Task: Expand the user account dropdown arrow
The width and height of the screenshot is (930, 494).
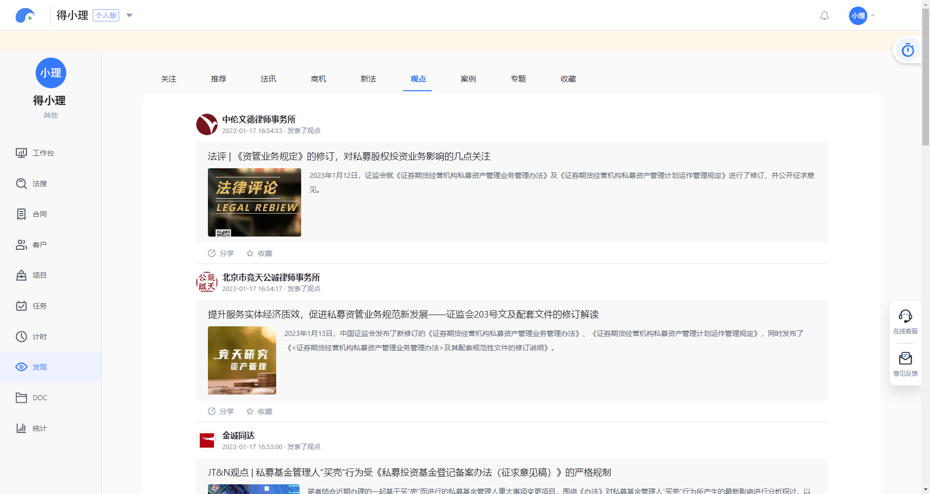Action: (873, 16)
